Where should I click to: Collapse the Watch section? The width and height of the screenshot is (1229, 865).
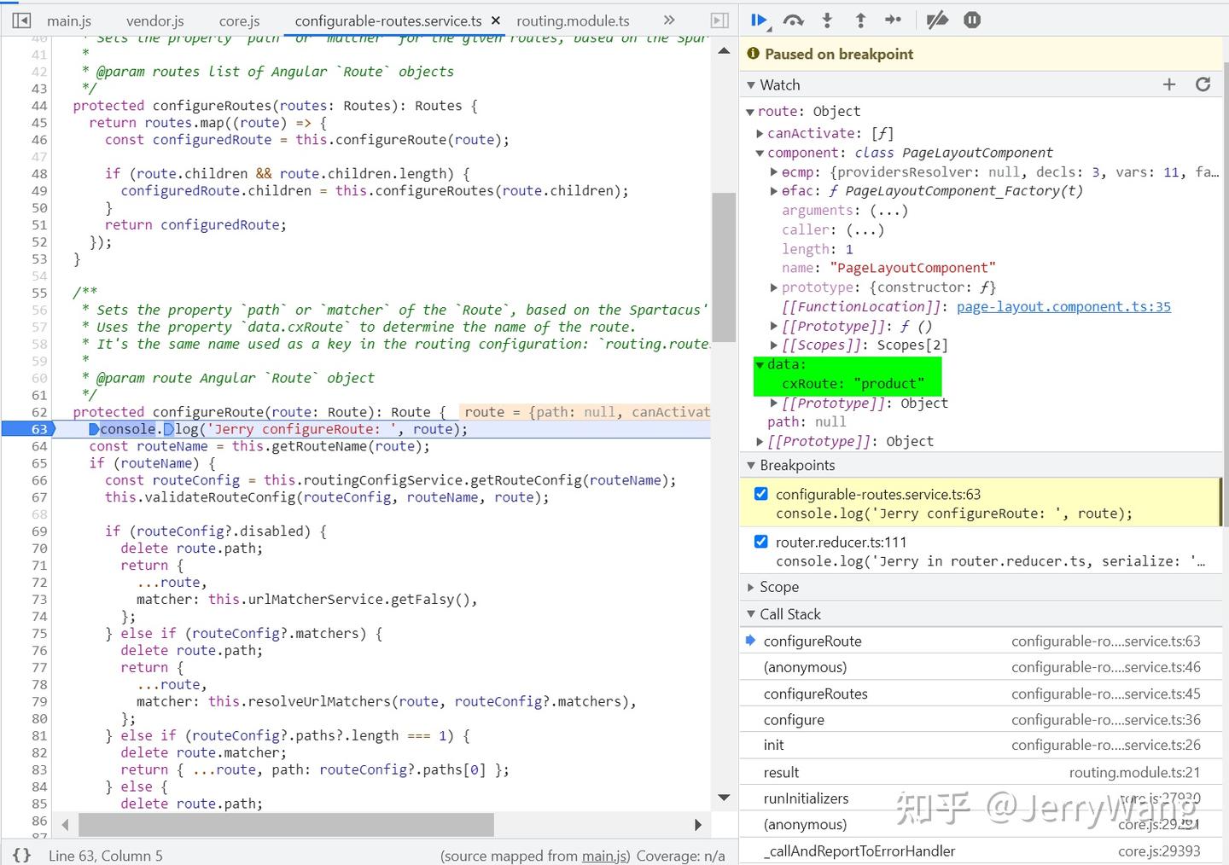(x=751, y=84)
